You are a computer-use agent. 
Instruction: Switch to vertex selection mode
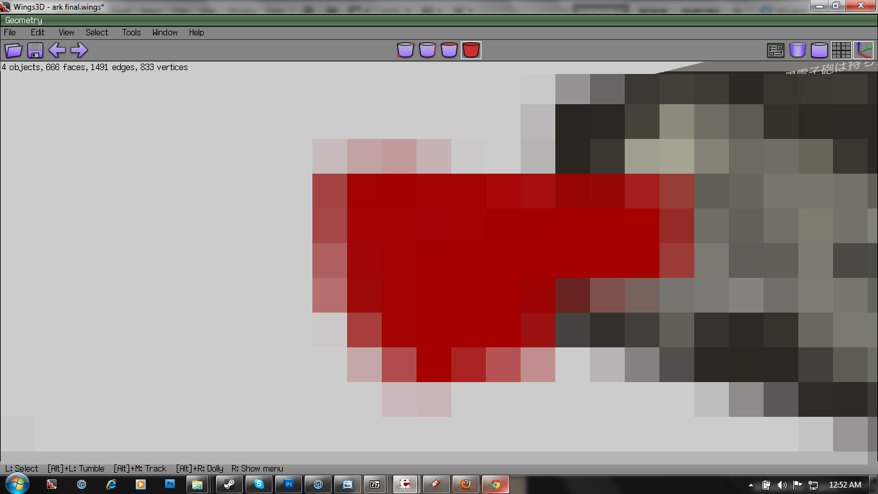coord(406,50)
